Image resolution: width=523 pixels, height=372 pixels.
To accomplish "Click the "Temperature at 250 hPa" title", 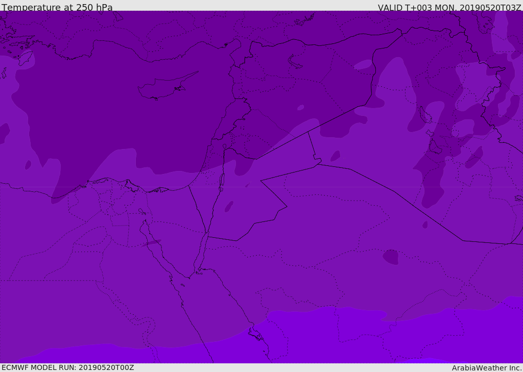I will 57,8.
